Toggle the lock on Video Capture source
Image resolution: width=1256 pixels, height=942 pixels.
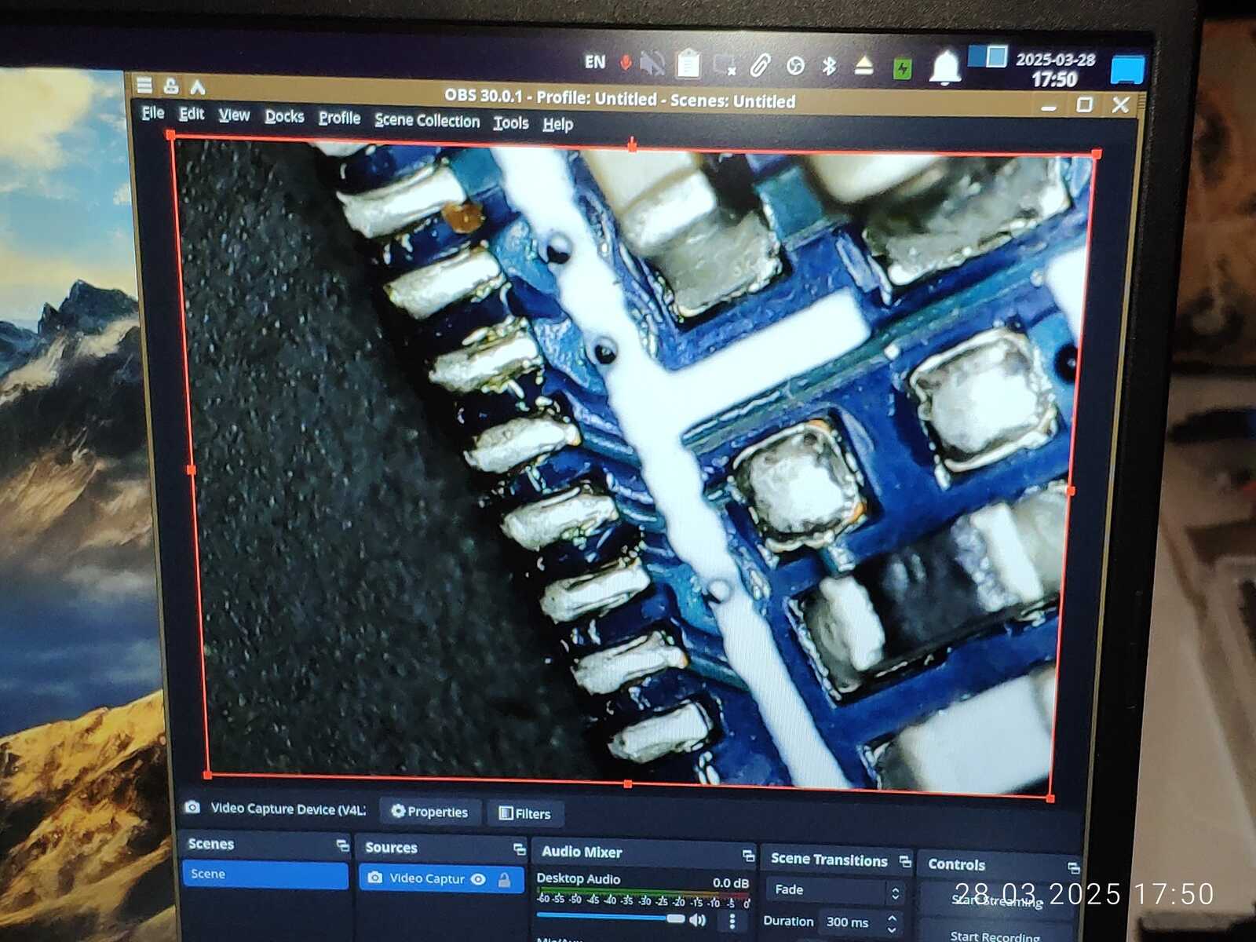(505, 880)
